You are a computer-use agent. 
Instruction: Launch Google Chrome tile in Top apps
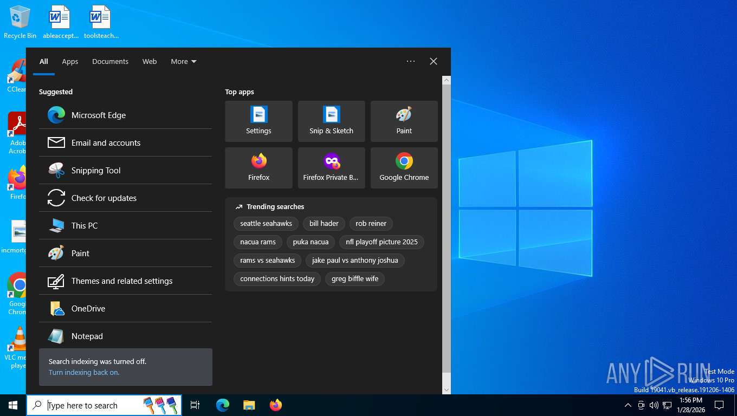coord(404,168)
